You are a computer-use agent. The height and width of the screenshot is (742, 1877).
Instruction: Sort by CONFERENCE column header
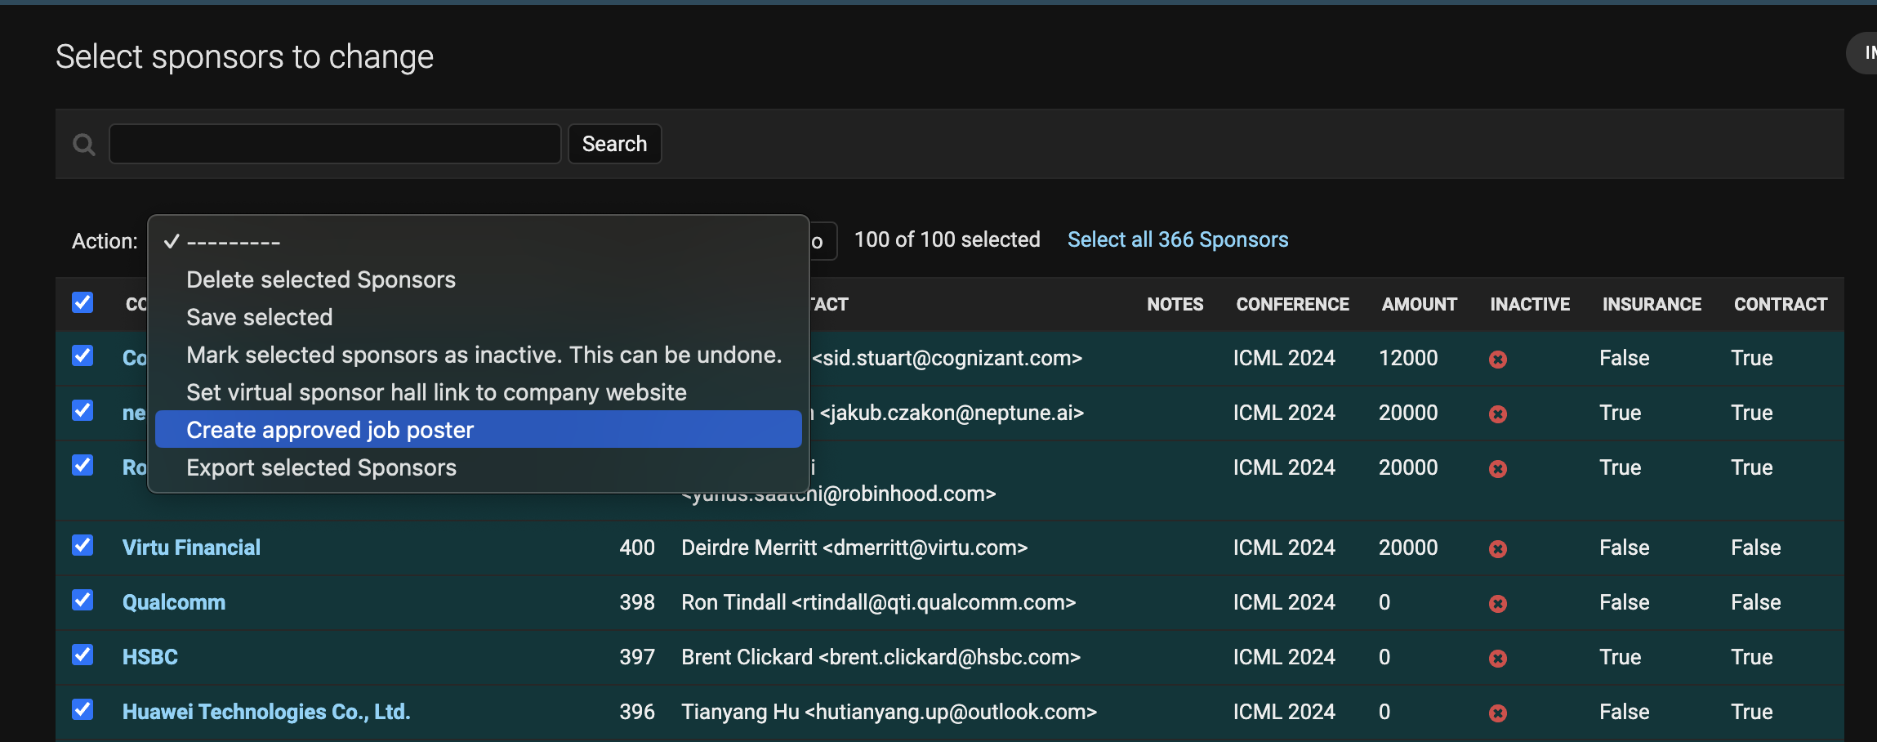pyautogui.click(x=1292, y=304)
